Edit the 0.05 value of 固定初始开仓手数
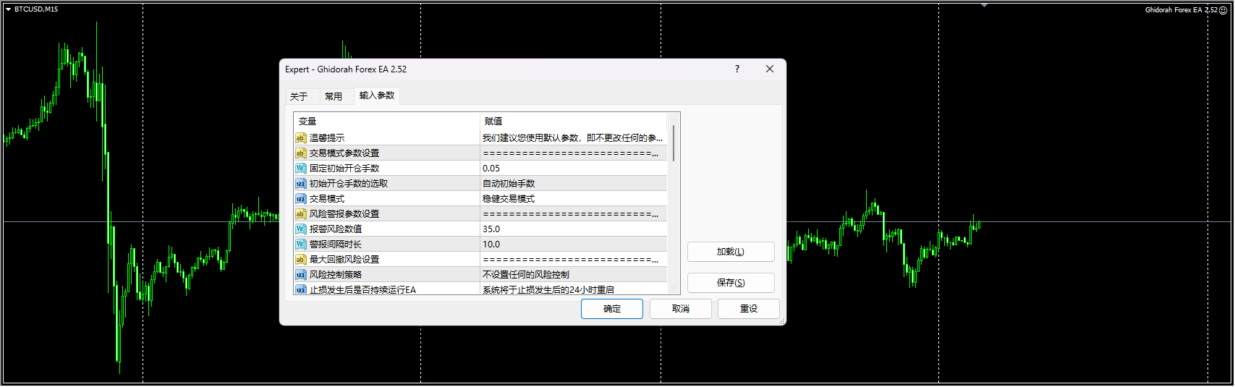Image resolution: width=1235 pixels, height=387 pixels. 574,169
